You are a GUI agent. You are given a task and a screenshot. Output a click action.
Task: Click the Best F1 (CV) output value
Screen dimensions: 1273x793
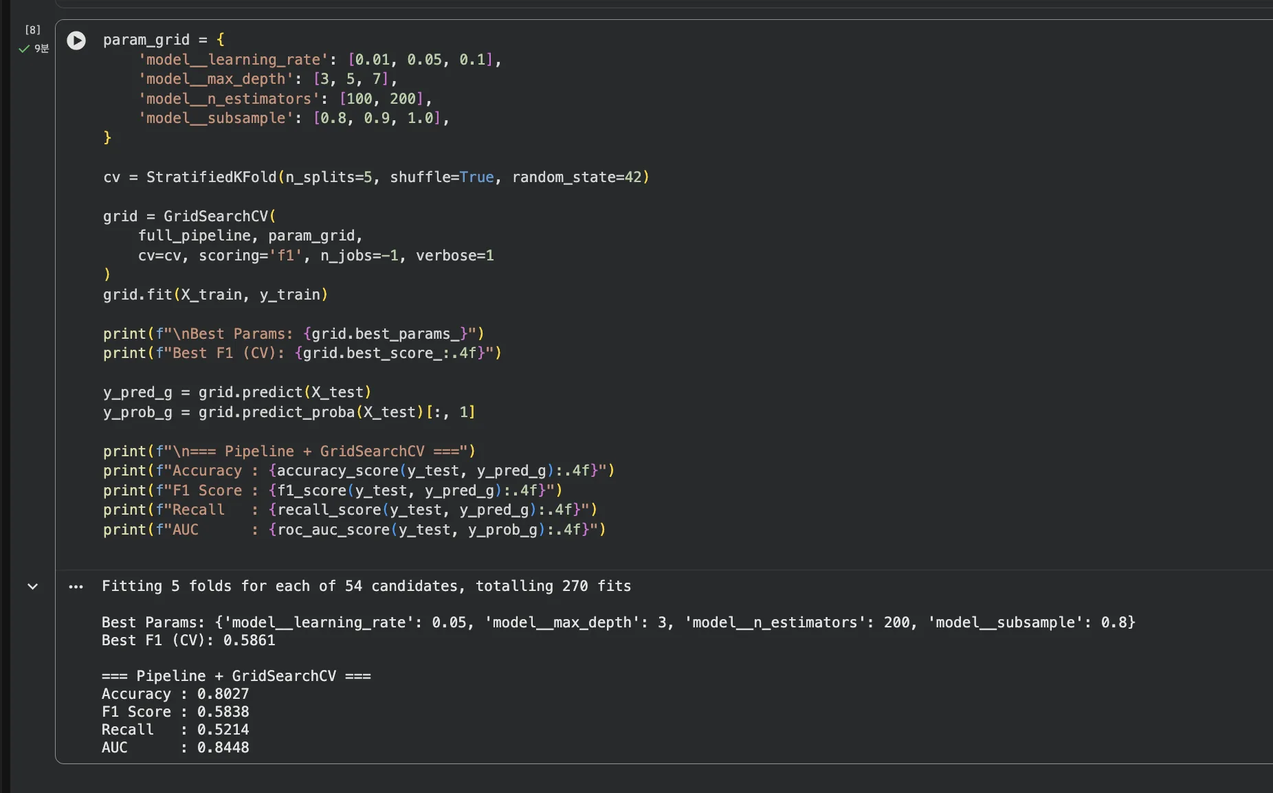(249, 640)
